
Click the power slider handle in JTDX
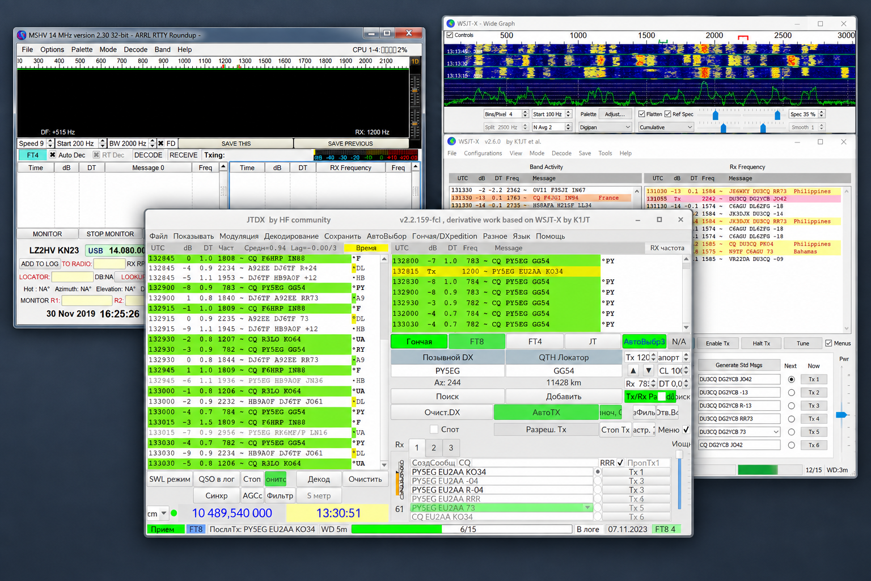point(679,454)
